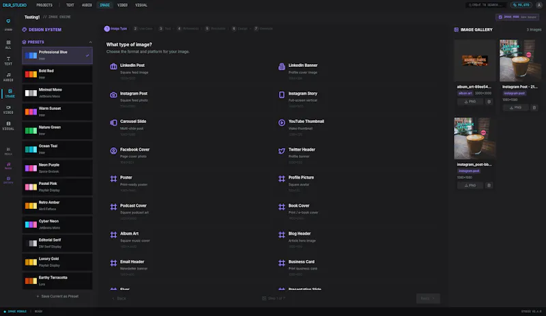Select the Text module sidebar icon
546x316 pixels.
tap(8, 61)
